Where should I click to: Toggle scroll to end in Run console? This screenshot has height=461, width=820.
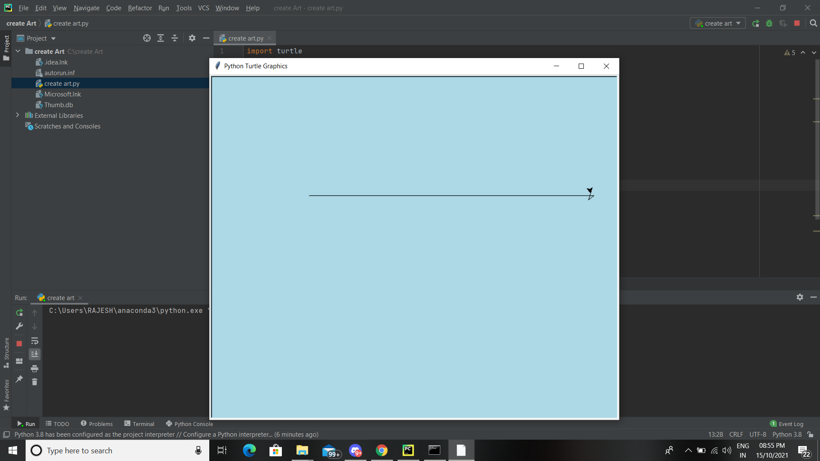(x=35, y=354)
